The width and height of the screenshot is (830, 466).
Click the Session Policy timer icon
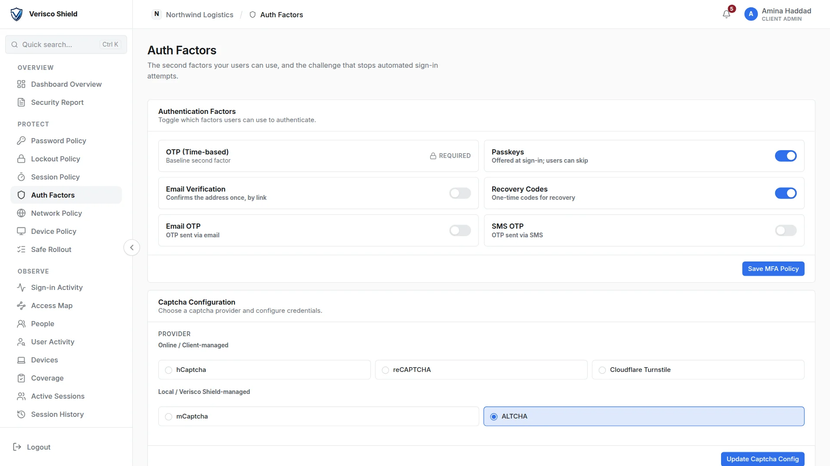pyautogui.click(x=21, y=177)
